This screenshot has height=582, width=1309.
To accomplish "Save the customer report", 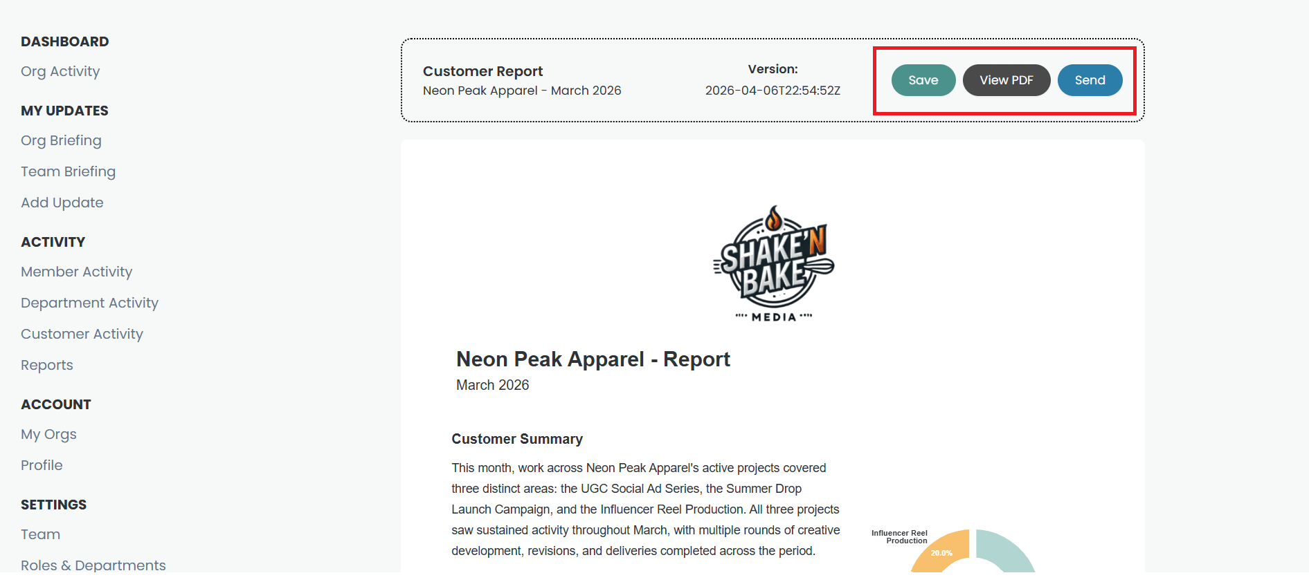I will point(923,80).
